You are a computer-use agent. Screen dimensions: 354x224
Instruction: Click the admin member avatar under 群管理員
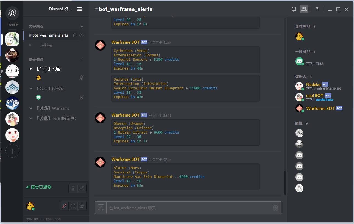pos(299,36)
